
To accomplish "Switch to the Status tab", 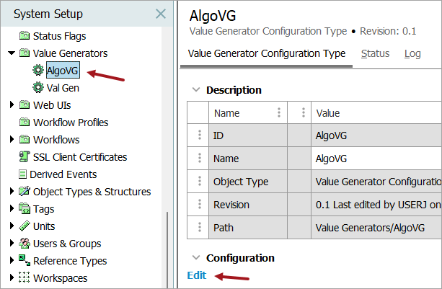I will (x=375, y=53).
